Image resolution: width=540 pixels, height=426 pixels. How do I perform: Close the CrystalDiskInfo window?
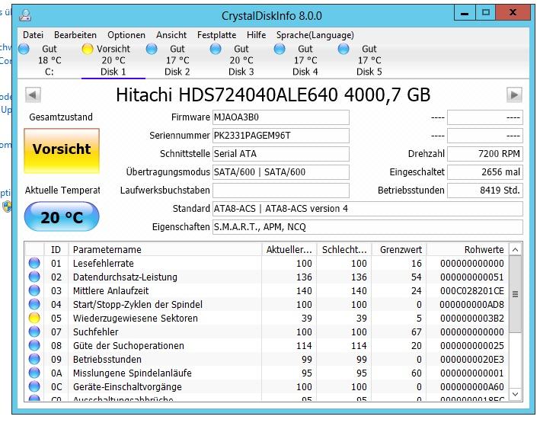pyautogui.click(x=513, y=13)
